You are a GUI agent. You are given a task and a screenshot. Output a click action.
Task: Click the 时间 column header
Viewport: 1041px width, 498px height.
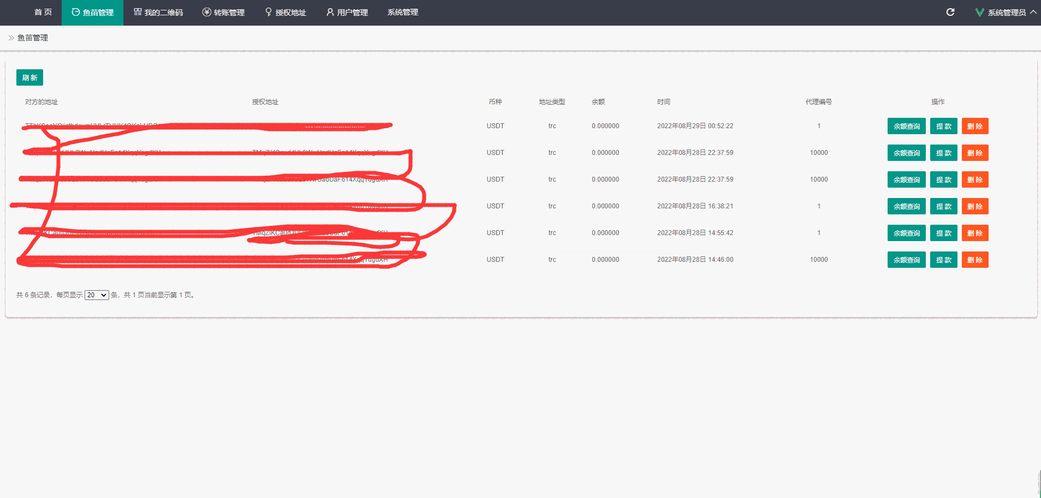tap(664, 102)
